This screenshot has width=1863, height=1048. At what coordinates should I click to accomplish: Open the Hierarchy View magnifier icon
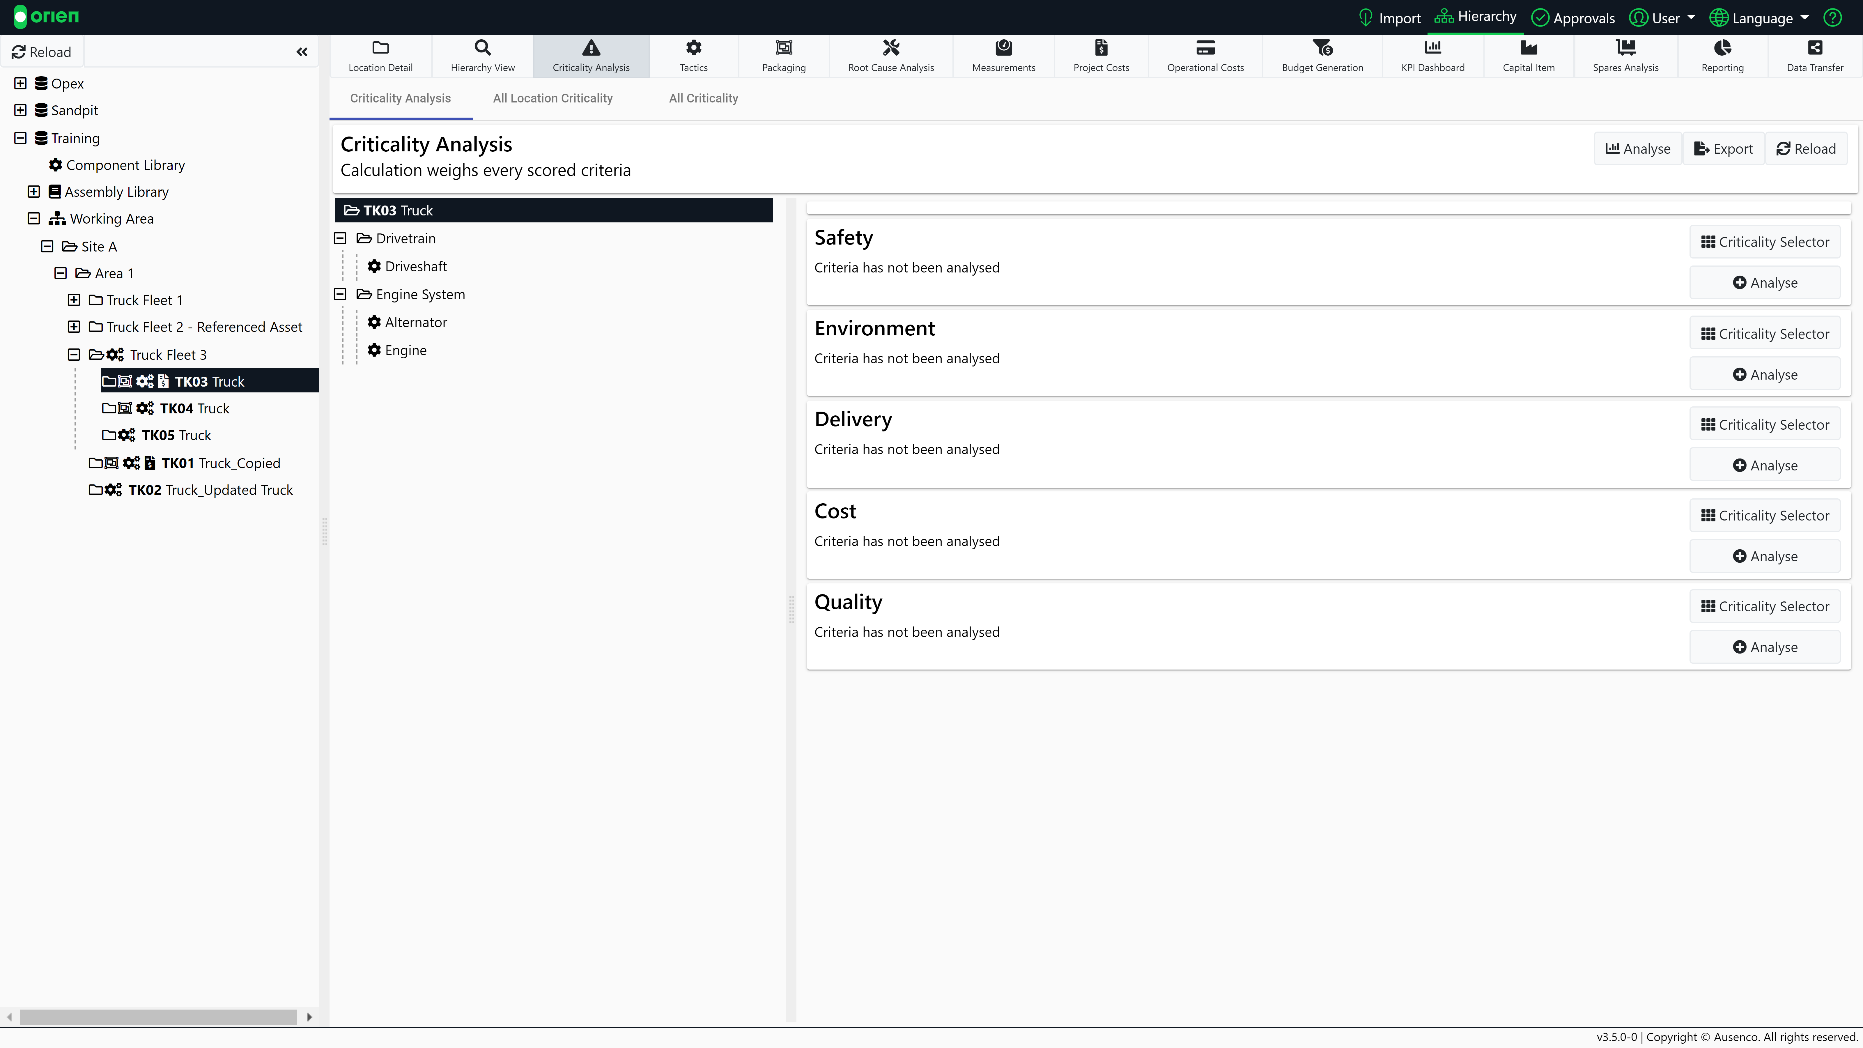click(x=482, y=48)
